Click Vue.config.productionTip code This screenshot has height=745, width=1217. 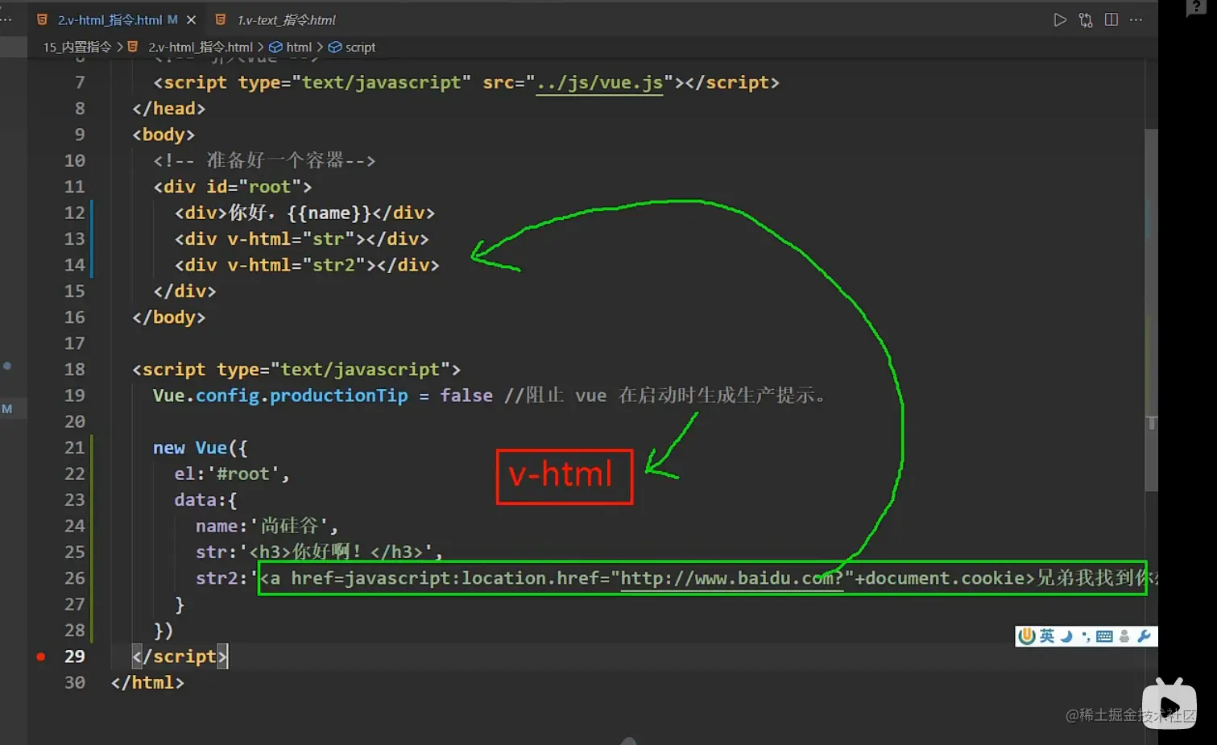[x=280, y=395]
